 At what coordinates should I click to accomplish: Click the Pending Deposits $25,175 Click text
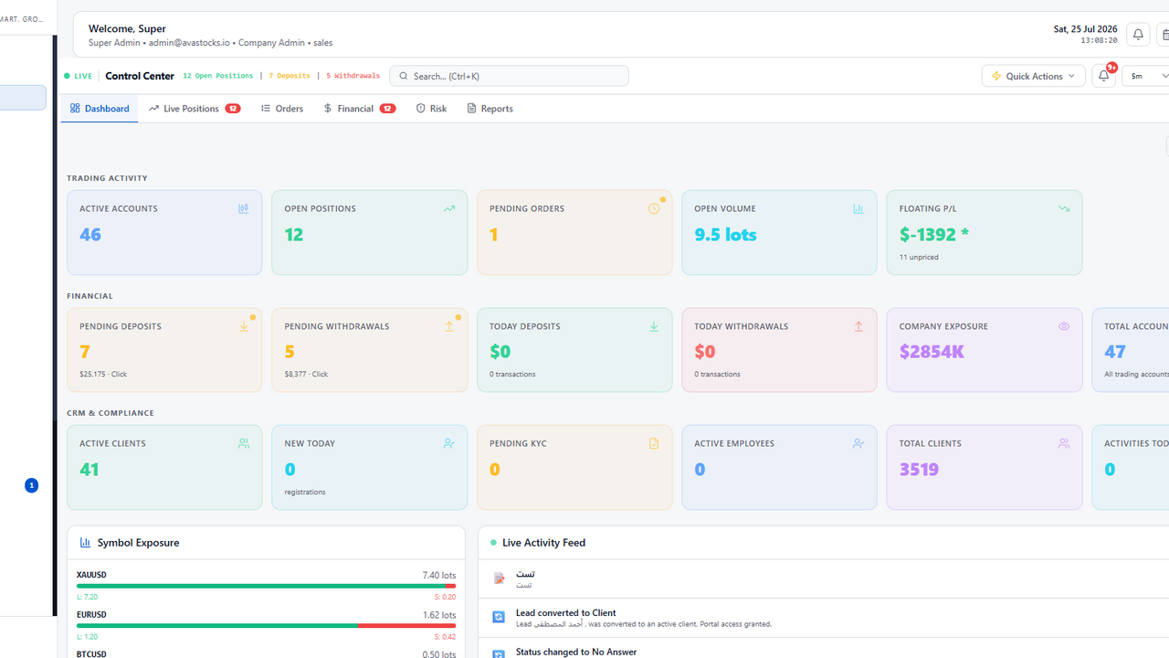[103, 374]
